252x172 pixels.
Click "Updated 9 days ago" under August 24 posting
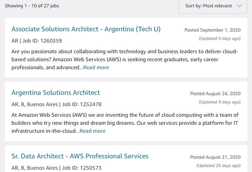220,102
